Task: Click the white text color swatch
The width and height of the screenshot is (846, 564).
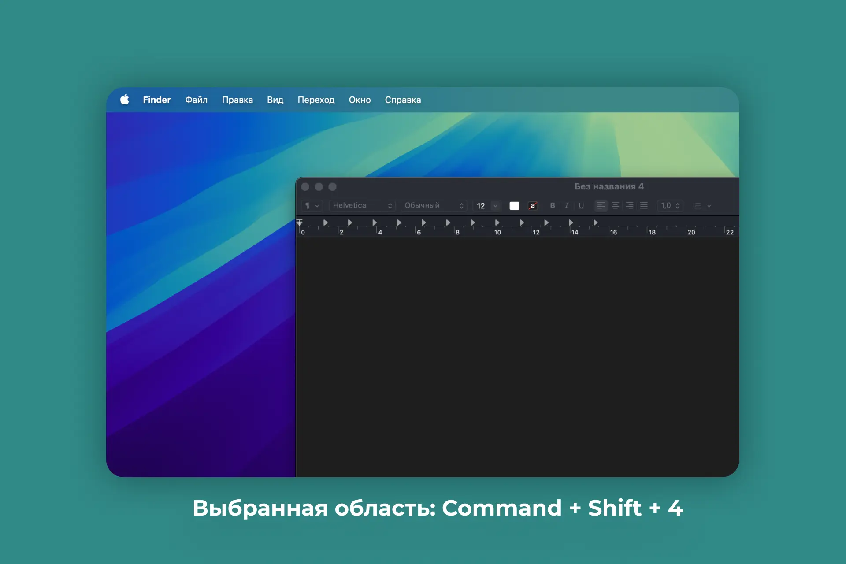Action: [514, 206]
